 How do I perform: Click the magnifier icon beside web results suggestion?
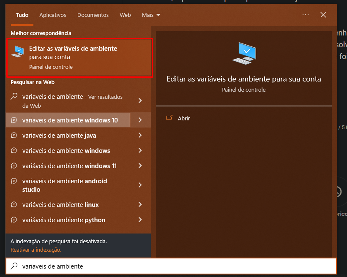(x=14, y=96)
